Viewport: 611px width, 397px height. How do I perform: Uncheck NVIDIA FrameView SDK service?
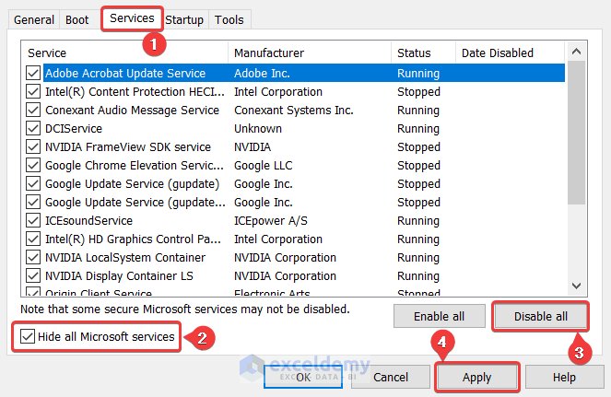pos(33,147)
